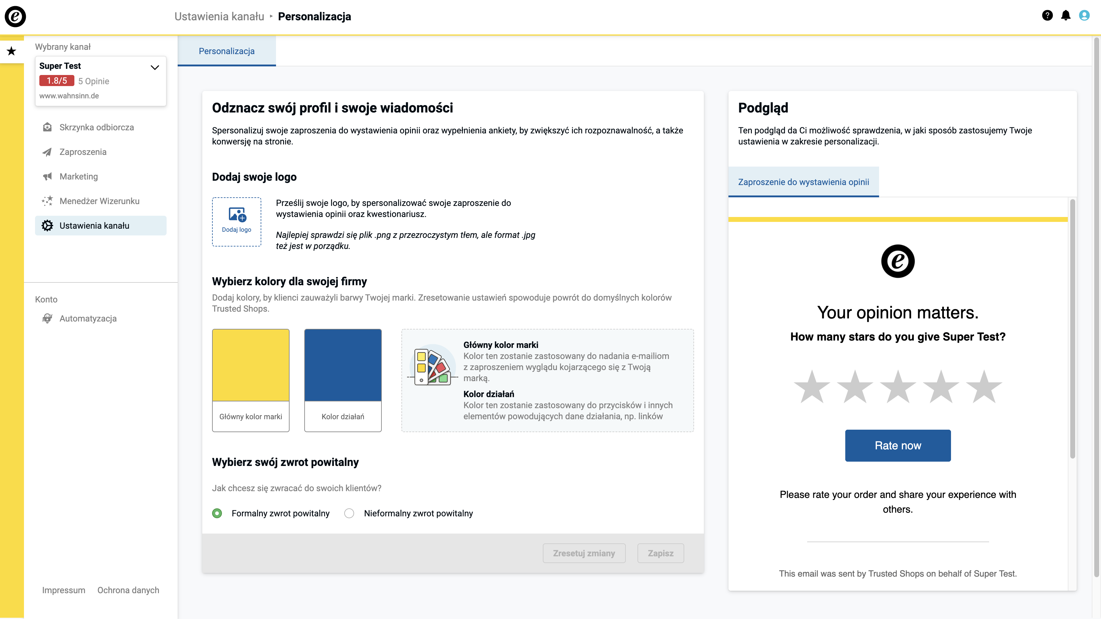Click the Skrzynka odbiorcza inbox icon
Viewport: 1101px width, 619px height.
47,127
